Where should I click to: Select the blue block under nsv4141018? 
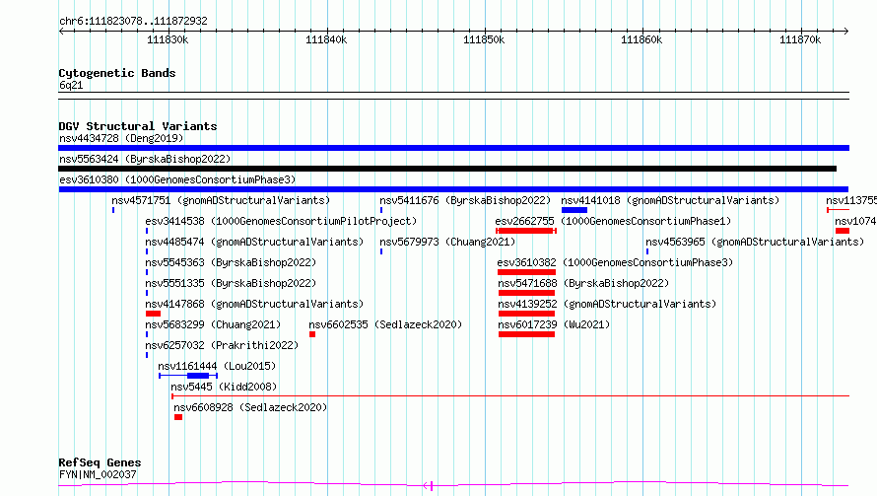pos(574,210)
